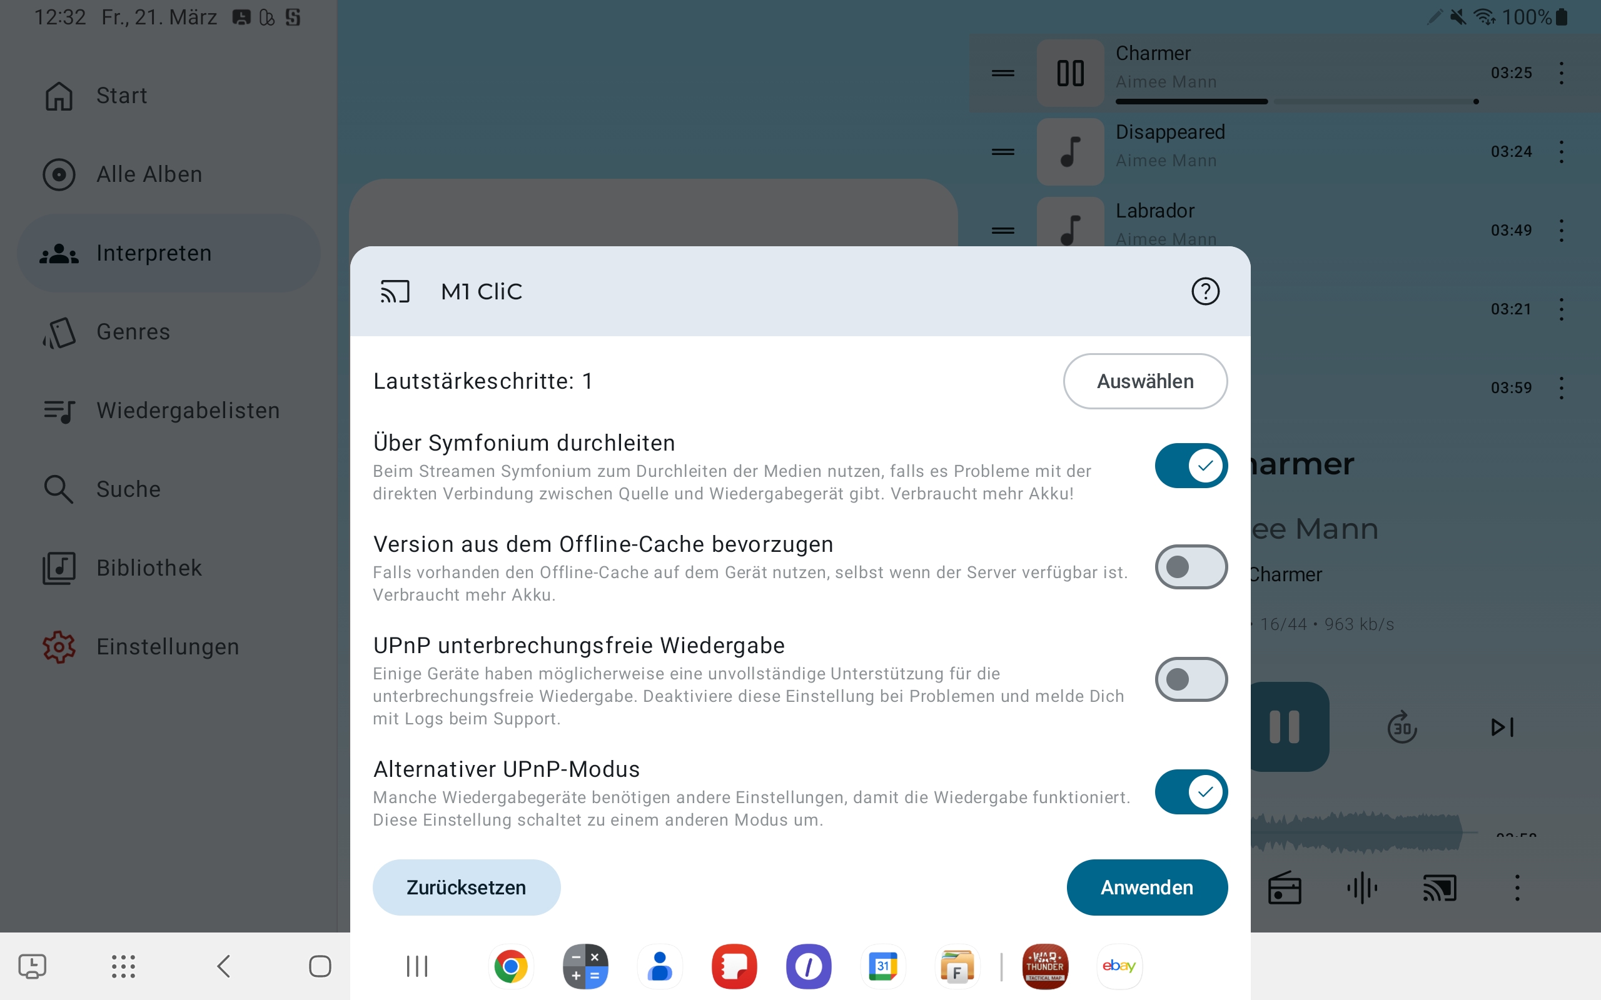Open Einstellungen in the sidebar
1601x1000 pixels.
[169, 647]
